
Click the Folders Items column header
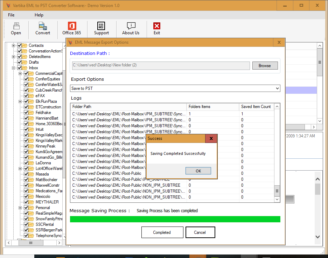(x=213, y=107)
